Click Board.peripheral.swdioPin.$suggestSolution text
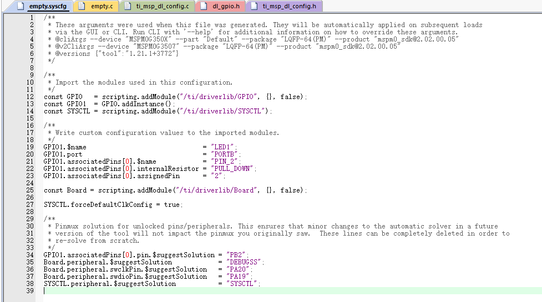The image size is (542, 302). pos(125,277)
